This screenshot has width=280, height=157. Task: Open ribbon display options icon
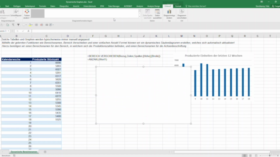(262, 2)
